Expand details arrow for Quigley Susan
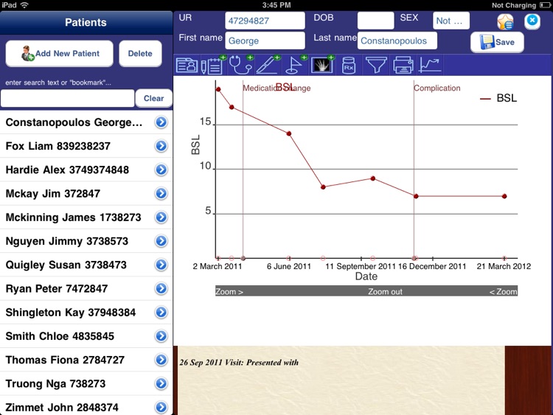This screenshot has height=415, width=553. pos(161,265)
